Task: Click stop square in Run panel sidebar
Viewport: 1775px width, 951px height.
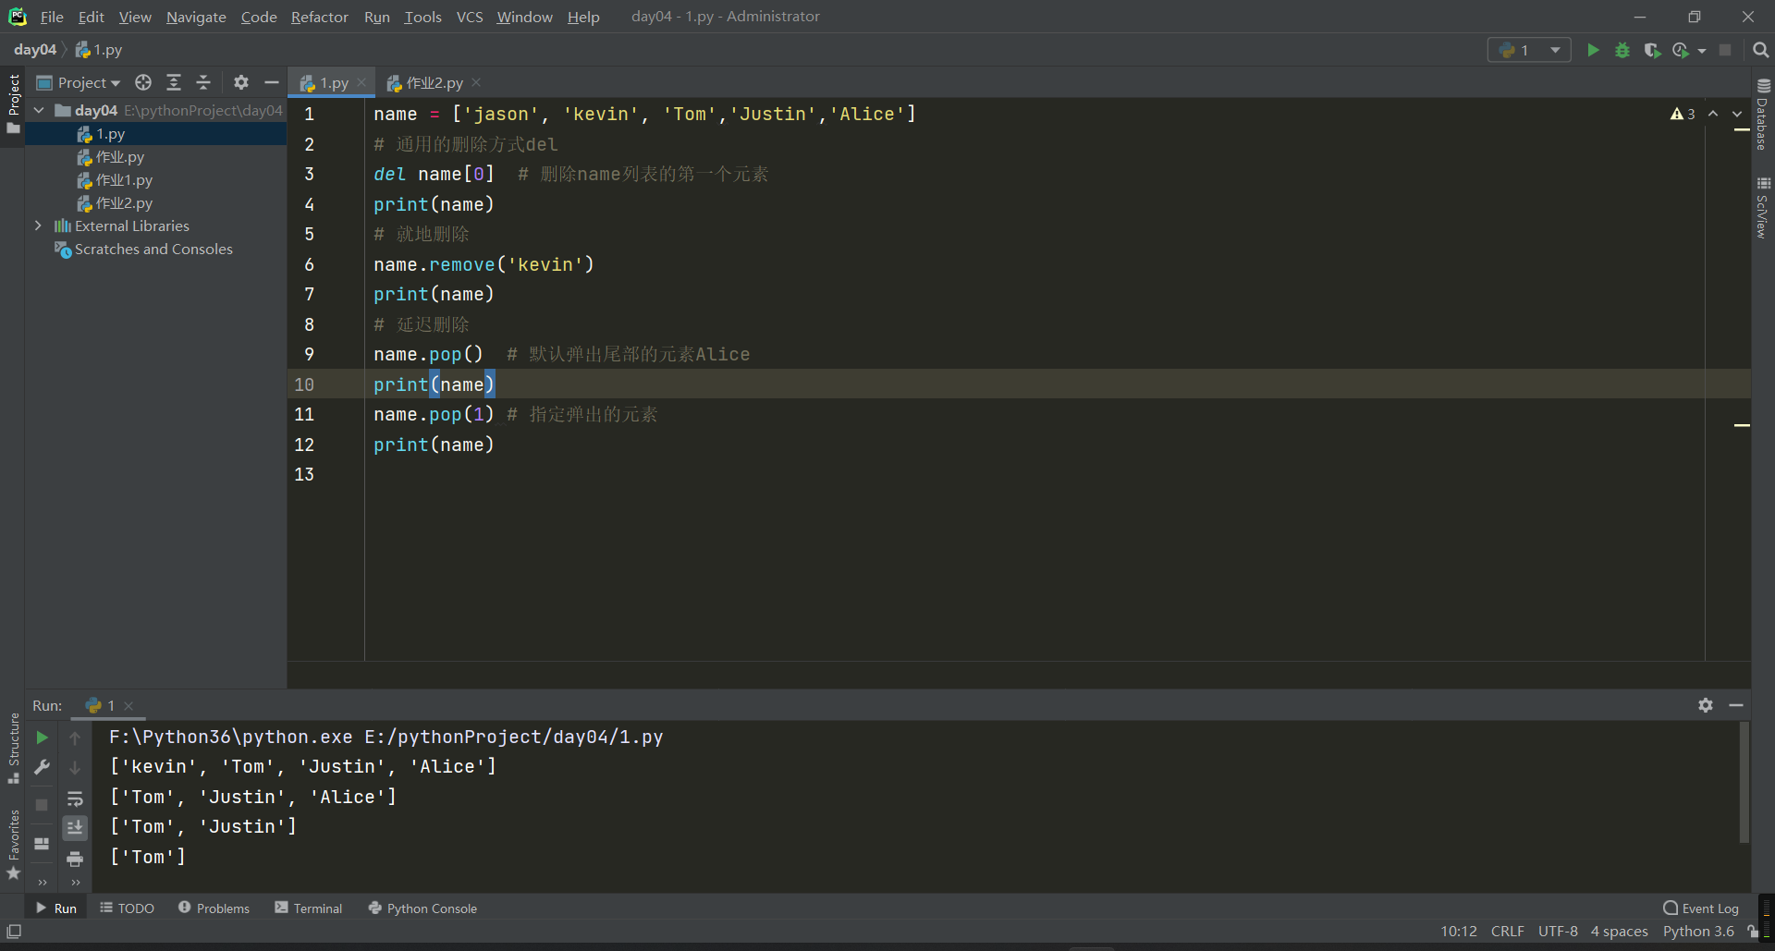Action: pos(42,805)
